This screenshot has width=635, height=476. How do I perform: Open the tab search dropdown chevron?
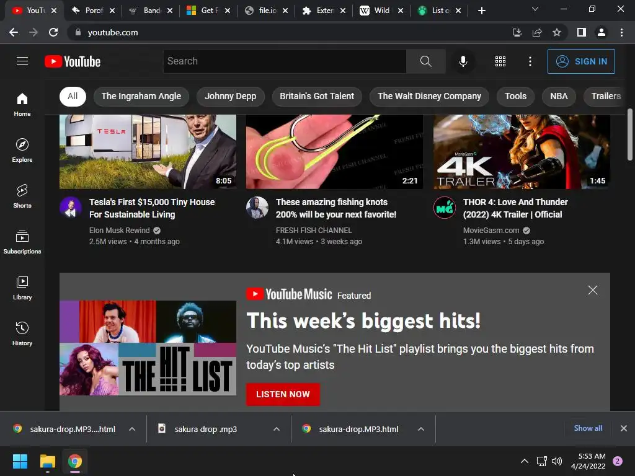[535, 9]
